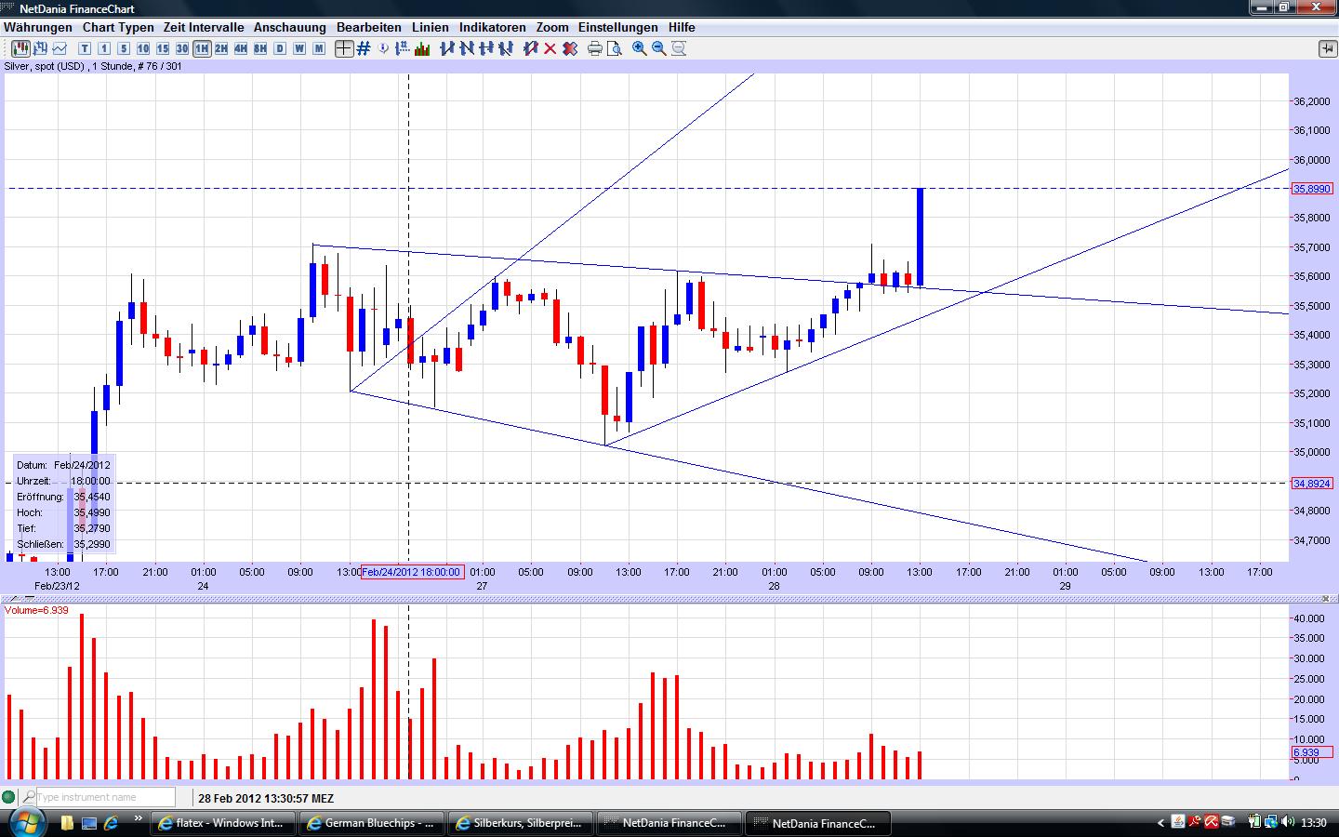Select the daily (D) interval

280,48
